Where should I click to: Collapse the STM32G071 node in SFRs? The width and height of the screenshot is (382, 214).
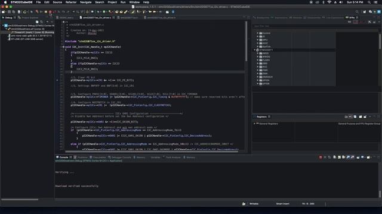pos(255,50)
